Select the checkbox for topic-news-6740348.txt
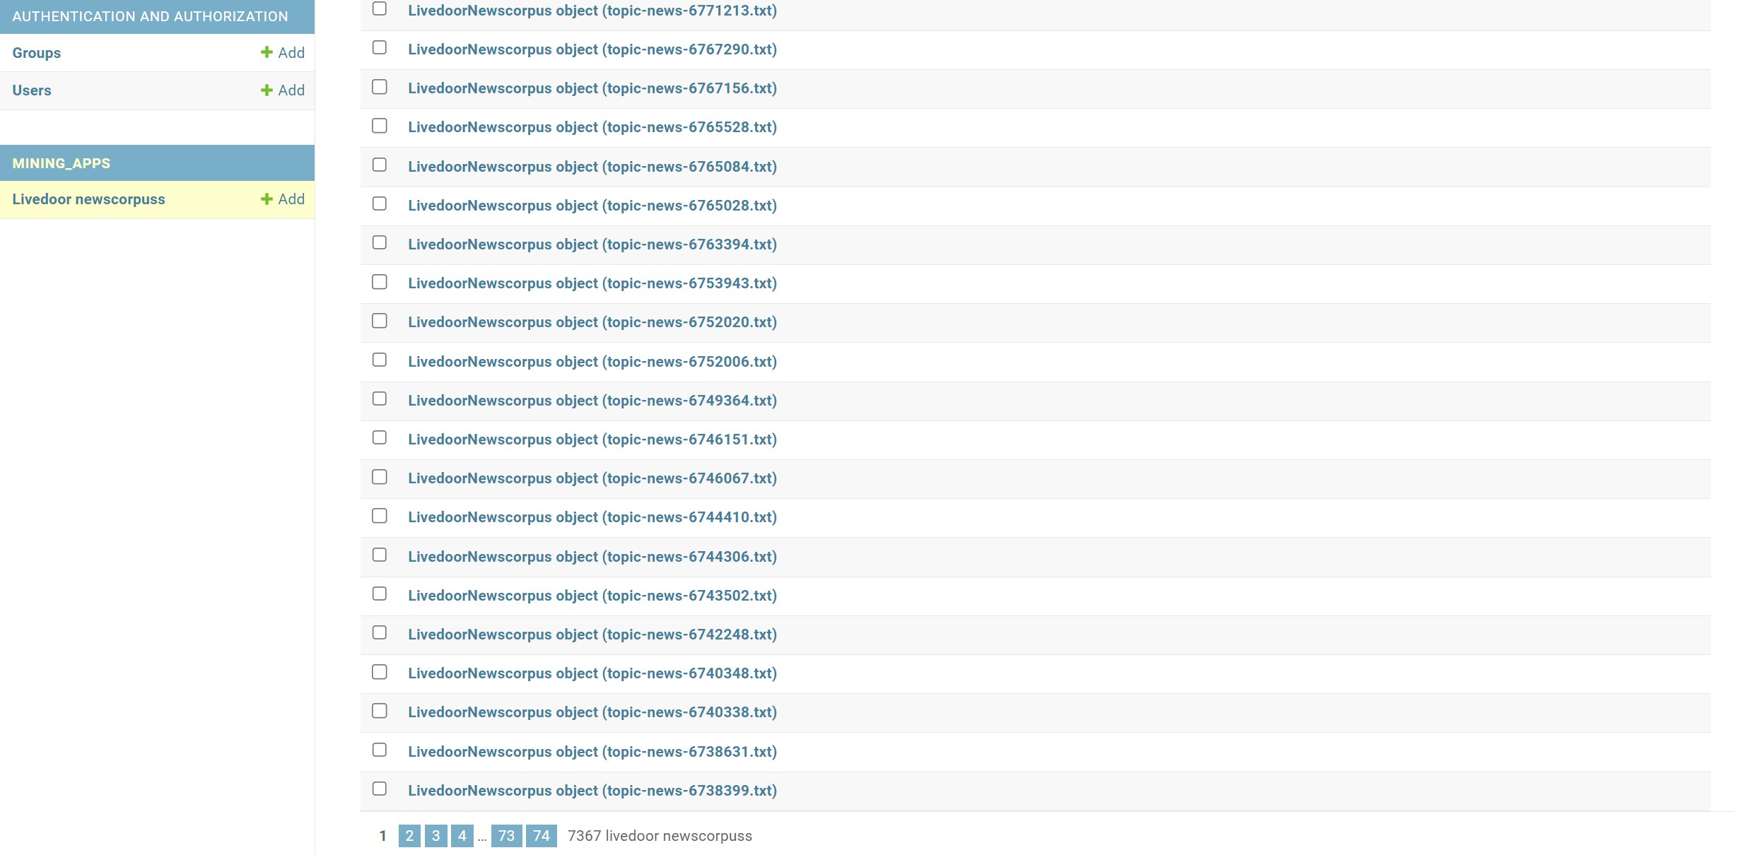The width and height of the screenshot is (1754, 855). point(380,672)
